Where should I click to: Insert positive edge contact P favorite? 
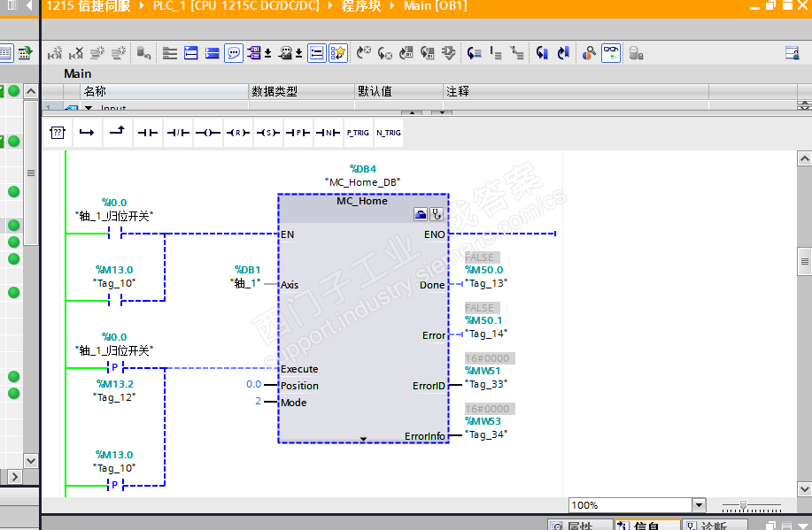pos(298,133)
